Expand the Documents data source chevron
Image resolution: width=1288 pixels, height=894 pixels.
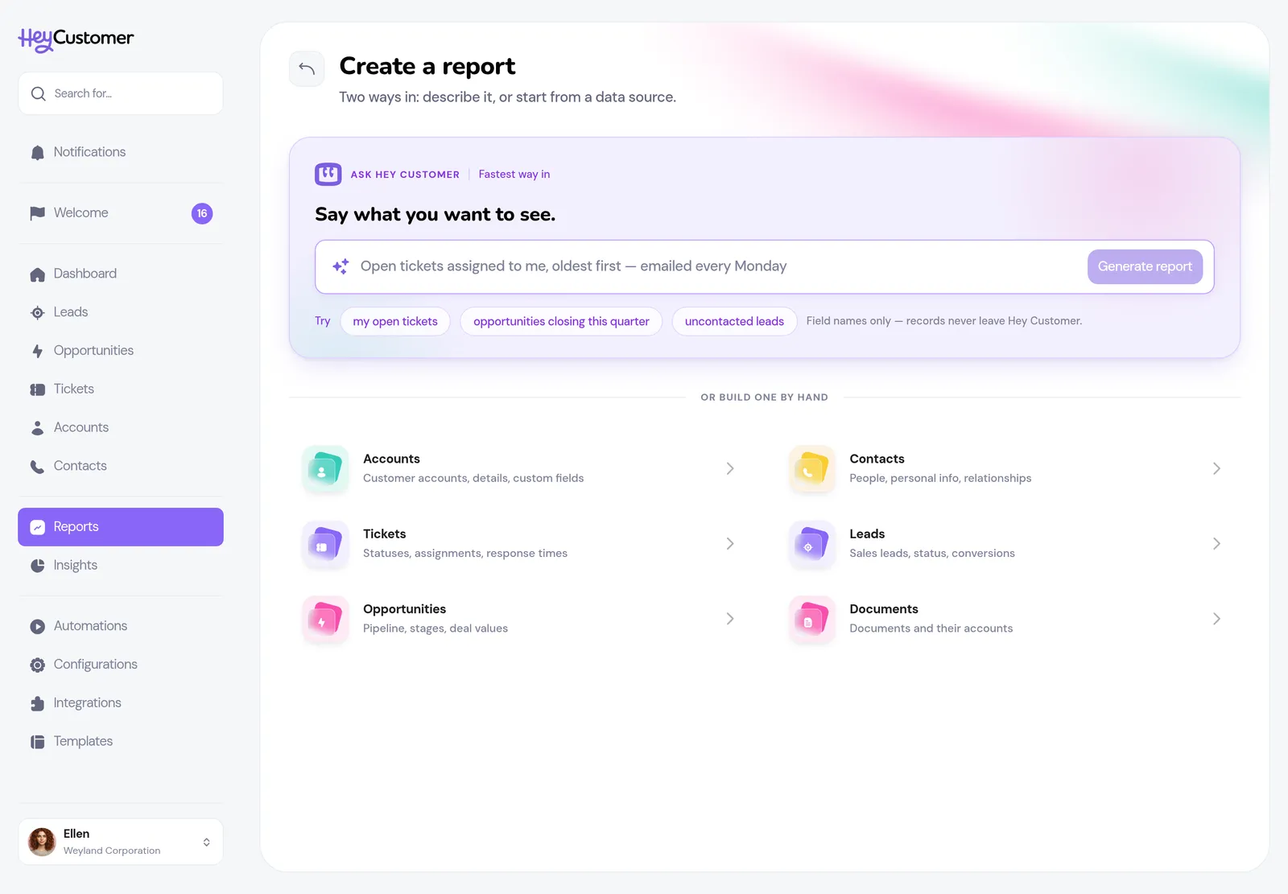pyautogui.click(x=1216, y=619)
